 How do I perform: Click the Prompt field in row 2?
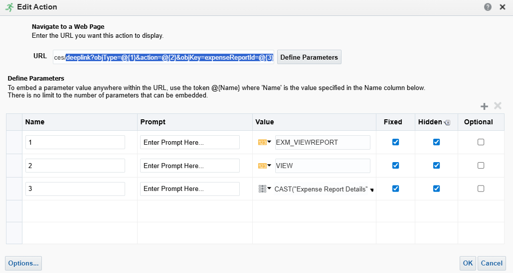point(189,166)
